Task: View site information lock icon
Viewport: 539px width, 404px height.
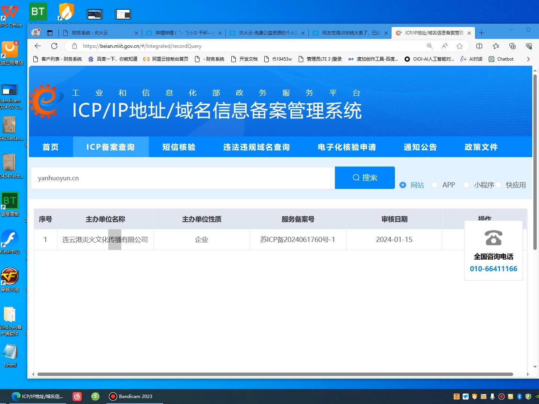Action: click(x=74, y=46)
